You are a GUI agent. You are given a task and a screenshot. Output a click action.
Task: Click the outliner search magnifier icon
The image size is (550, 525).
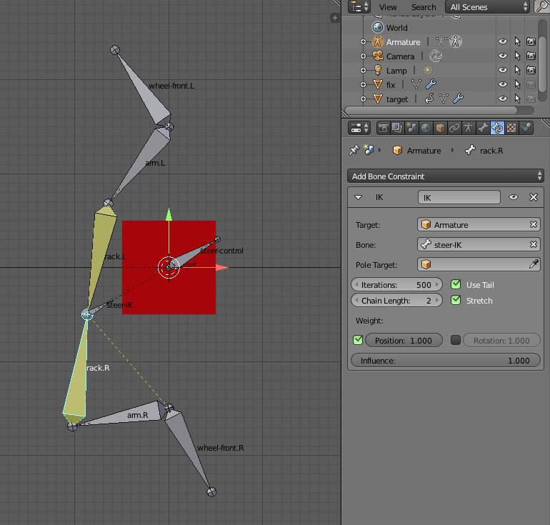[x=541, y=7]
